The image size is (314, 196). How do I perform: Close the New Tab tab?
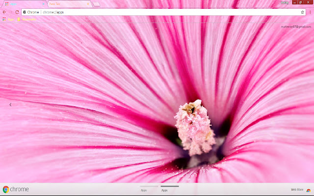tap(88, 4)
